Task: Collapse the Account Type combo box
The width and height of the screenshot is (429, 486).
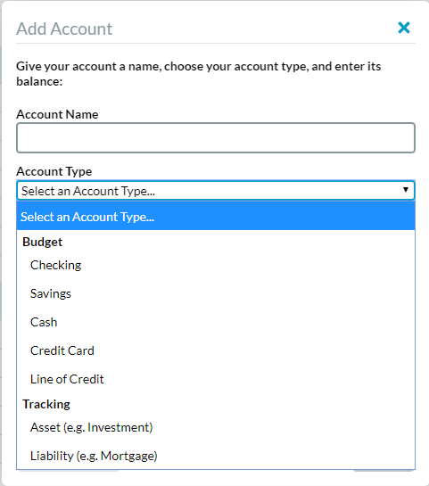Action: pos(216,190)
